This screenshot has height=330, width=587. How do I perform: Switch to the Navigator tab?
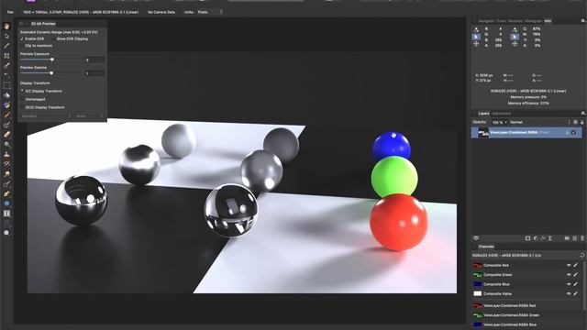click(x=486, y=21)
